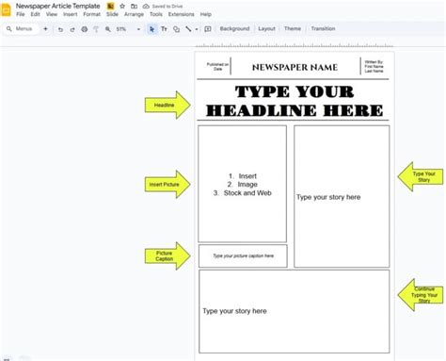Open the Arrange menu
Screen dimensions: 446x361
coord(134,14)
